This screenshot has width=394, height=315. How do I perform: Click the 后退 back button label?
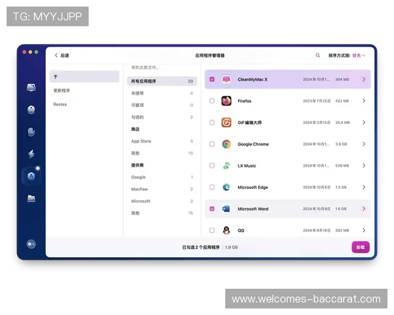click(x=64, y=56)
